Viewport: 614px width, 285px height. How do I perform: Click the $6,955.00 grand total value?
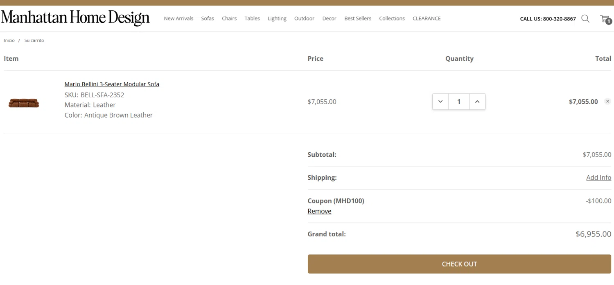tap(593, 234)
